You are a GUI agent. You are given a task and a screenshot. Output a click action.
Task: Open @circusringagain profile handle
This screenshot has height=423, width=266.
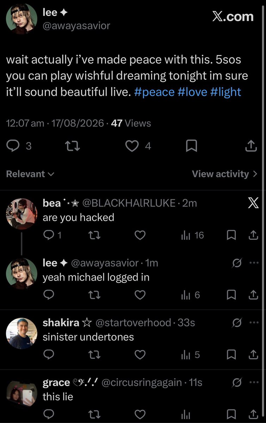(x=142, y=382)
